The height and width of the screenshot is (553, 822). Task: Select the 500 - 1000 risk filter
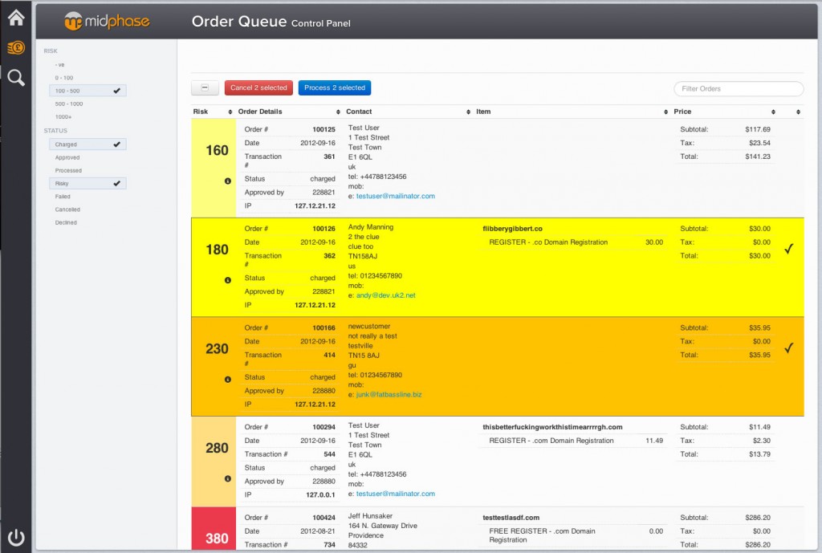tap(69, 104)
